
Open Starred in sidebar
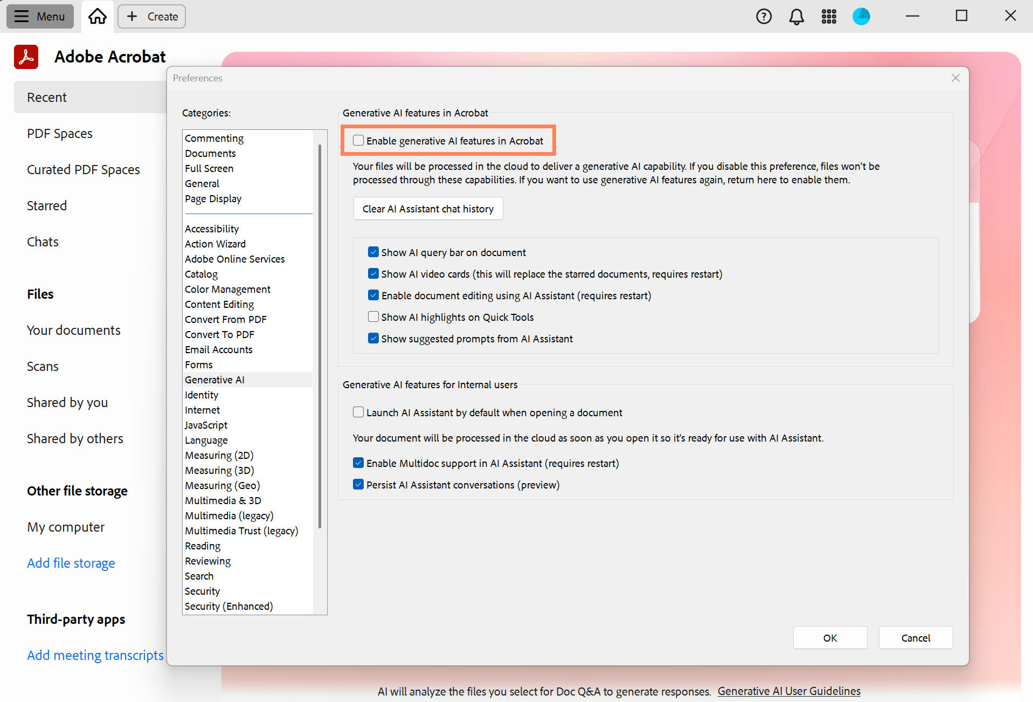click(47, 205)
